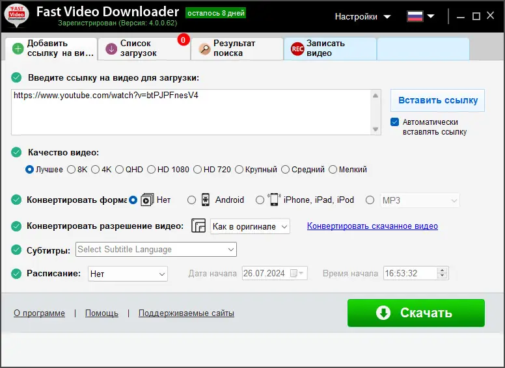Click the red REC record icon
Screen dimensions: 505x368
(x=297, y=49)
